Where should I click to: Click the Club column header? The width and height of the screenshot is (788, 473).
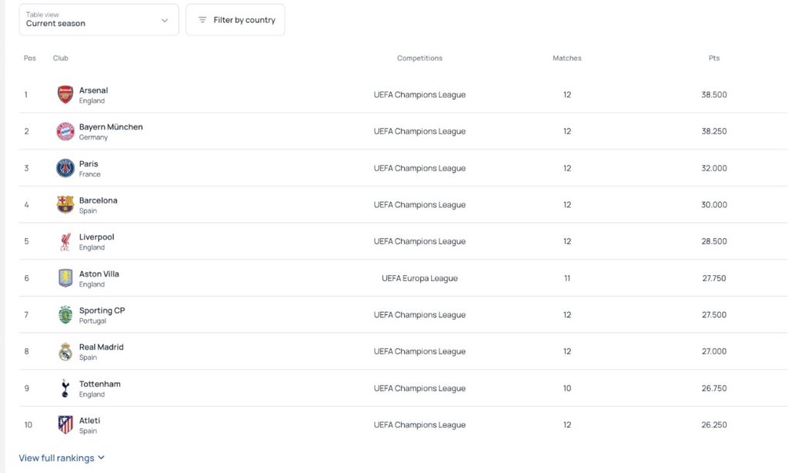(60, 59)
